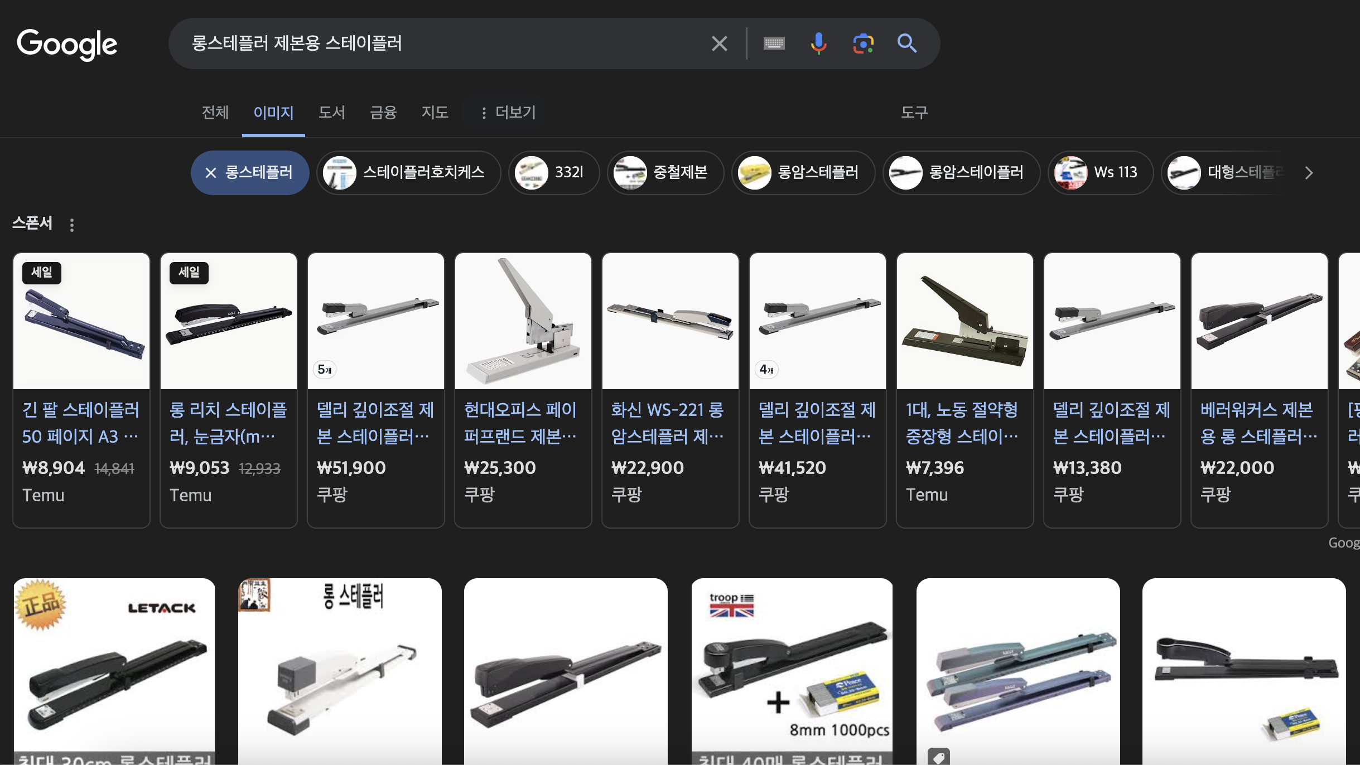
Task: Open 1대, 노동 절약형 중장형 product link
Action: (962, 423)
